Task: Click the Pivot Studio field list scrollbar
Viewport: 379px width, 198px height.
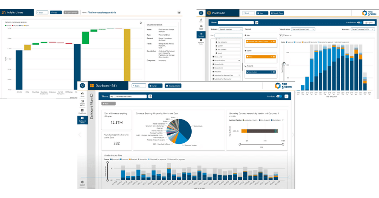Action: [x=242, y=67]
